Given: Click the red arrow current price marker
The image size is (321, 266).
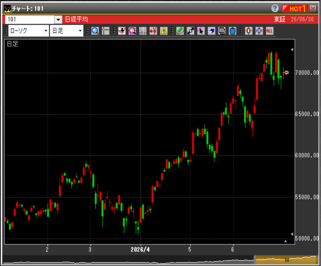Looking at the screenshot, I should point(287,72).
